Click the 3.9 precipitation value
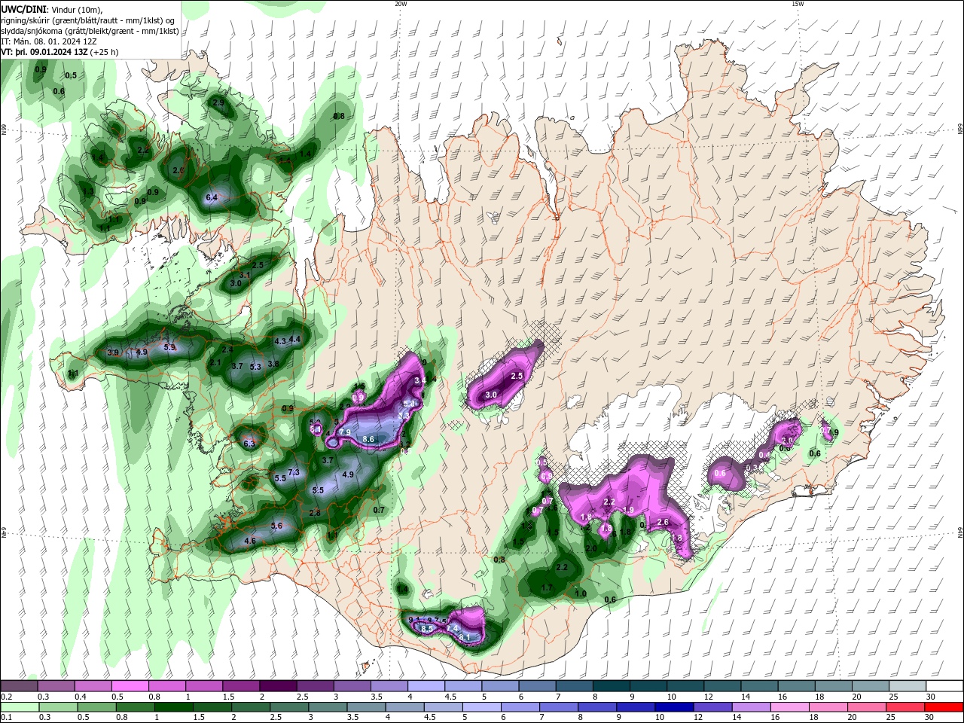The width and height of the screenshot is (964, 723). [114, 352]
